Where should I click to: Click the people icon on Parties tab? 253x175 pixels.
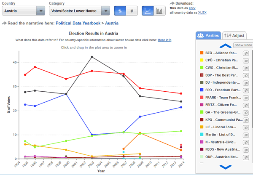click(x=201, y=35)
